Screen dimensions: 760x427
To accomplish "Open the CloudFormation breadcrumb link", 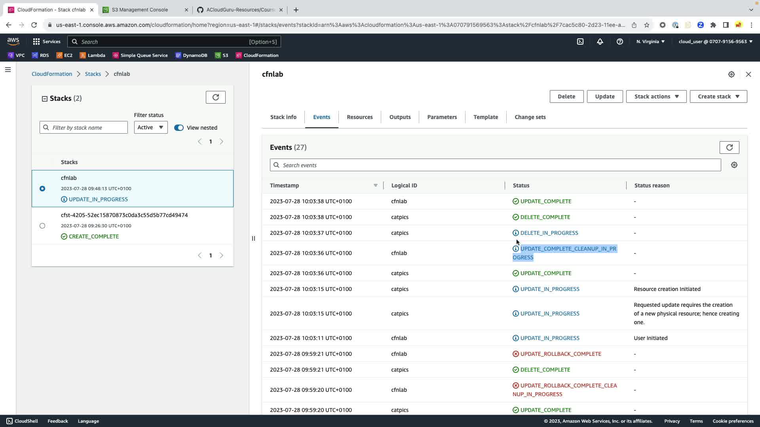I will [52, 74].
